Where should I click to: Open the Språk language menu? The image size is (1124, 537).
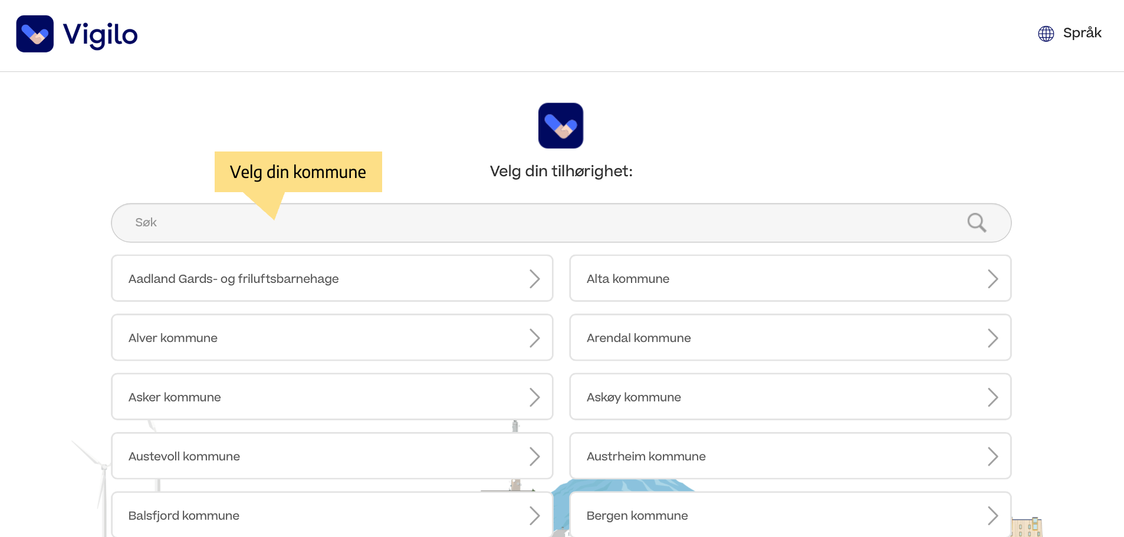[x=1070, y=33]
